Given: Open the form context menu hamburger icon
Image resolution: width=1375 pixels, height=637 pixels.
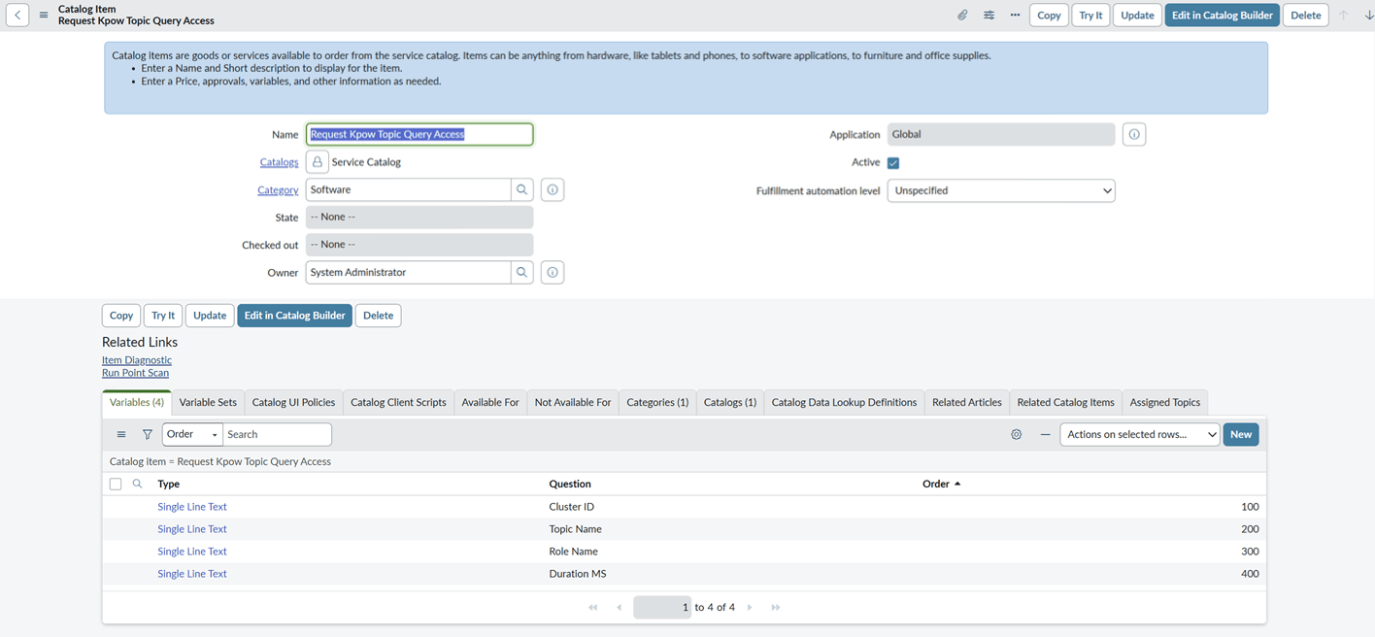Looking at the screenshot, I should [x=44, y=16].
